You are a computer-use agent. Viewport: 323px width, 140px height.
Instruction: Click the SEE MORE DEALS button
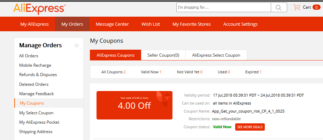pyautogui.click(x=250, y=127)
